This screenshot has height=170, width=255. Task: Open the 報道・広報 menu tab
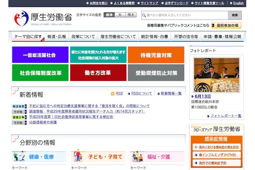(57, 37)
